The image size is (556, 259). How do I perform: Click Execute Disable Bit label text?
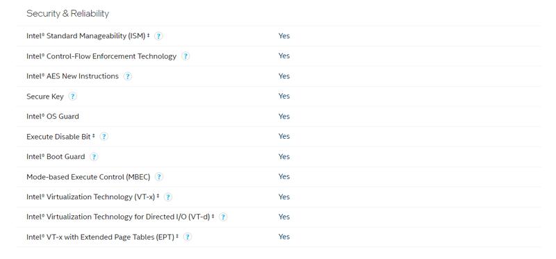click(x=58, y=136)
